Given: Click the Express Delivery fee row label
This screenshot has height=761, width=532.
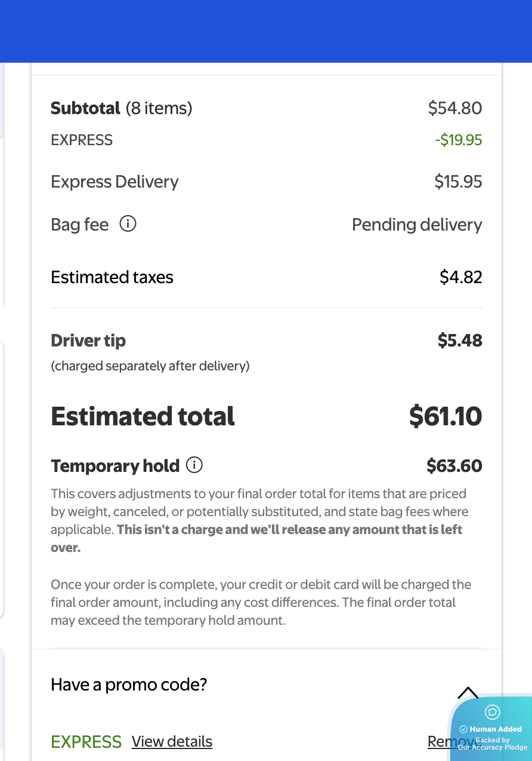Looking at the screenshot, I should coord(115,182).
